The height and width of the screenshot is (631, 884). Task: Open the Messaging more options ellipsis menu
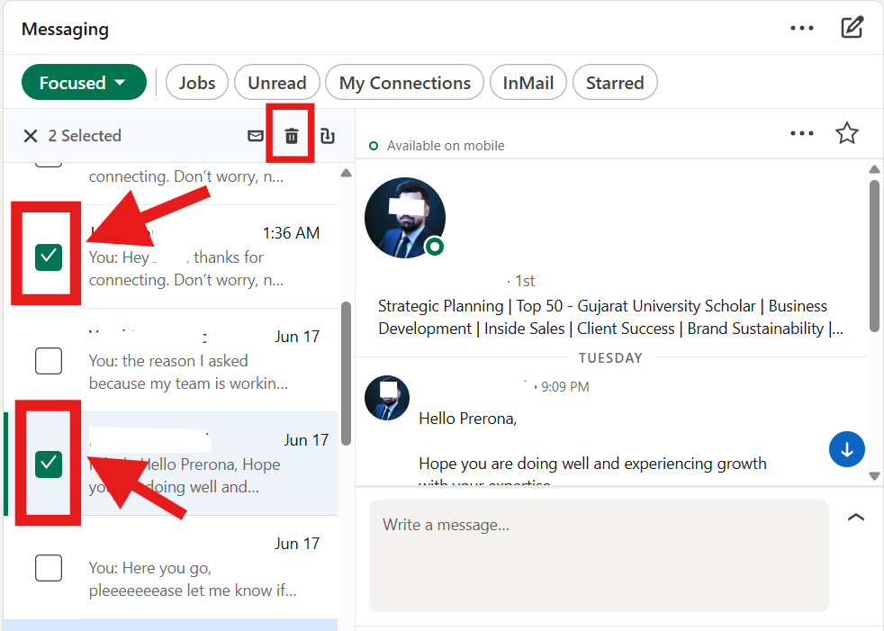coord(802,28)
